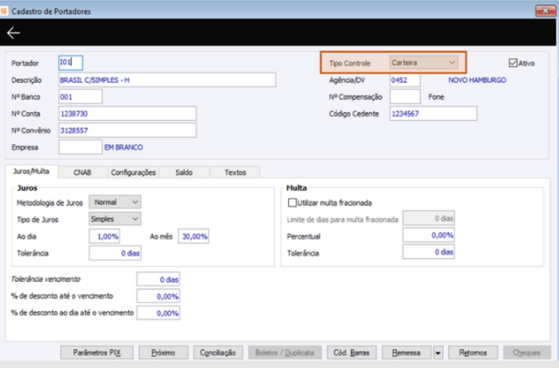Open the Tipo Controle dropdown
This screenshot has height=368, width=559.
(x=423, y=63)
